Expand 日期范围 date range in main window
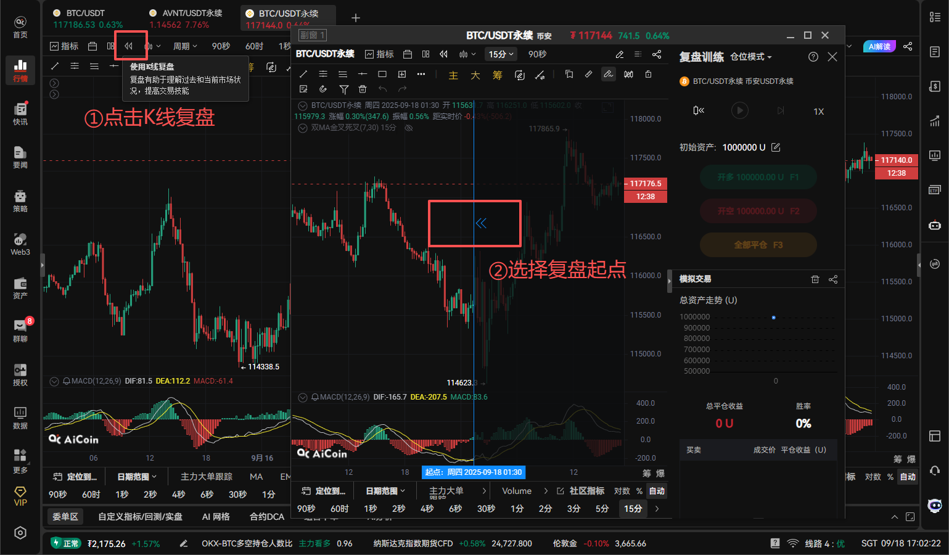Image resolution: width=949 pixels, height=555 pixels. click(137, 477)
